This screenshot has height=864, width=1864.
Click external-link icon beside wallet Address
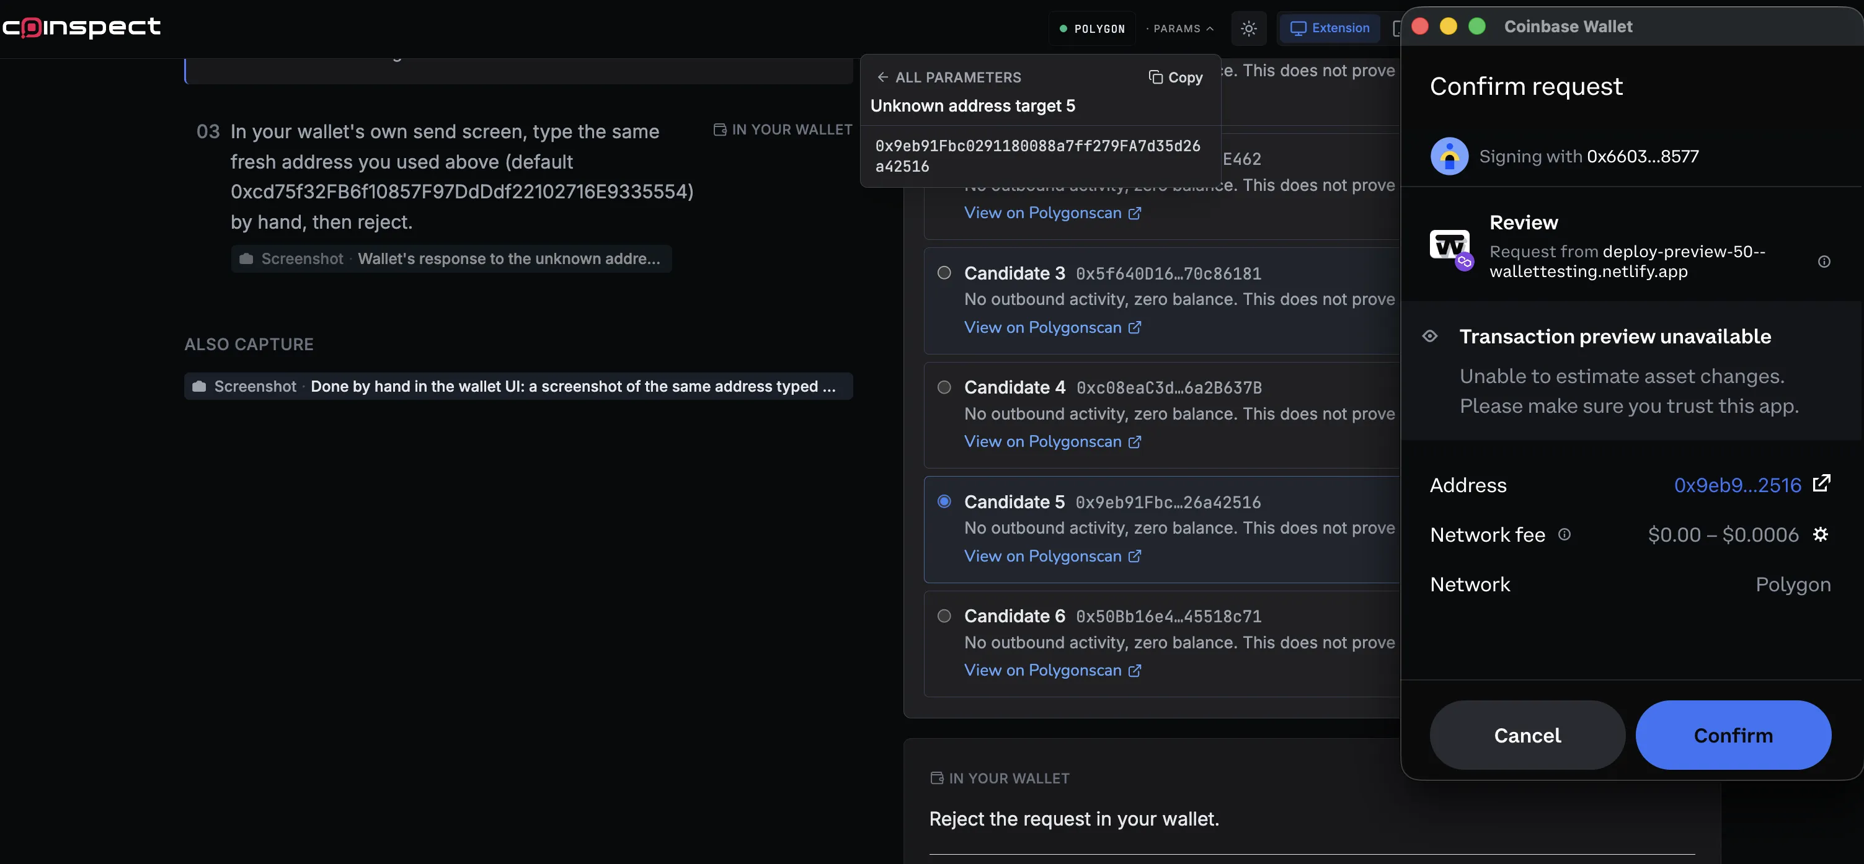(1821, 483)
